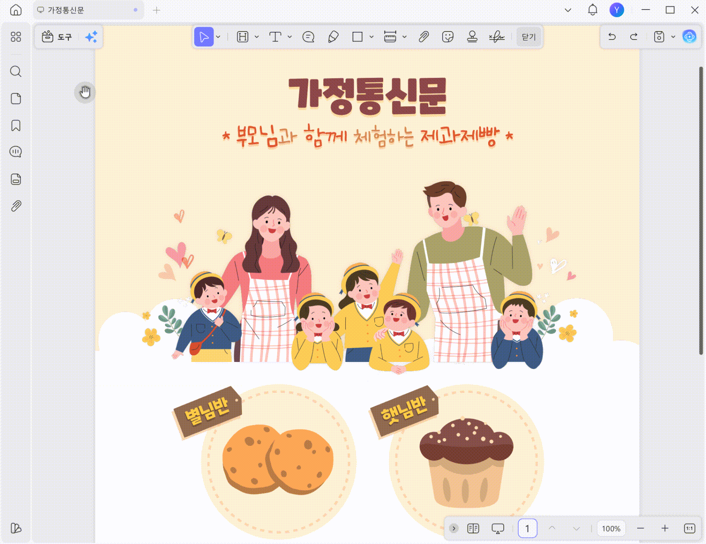The image size is (706, 544).
Task: Set actual size 1:1 zoom
Action: [x=690, y=528]
